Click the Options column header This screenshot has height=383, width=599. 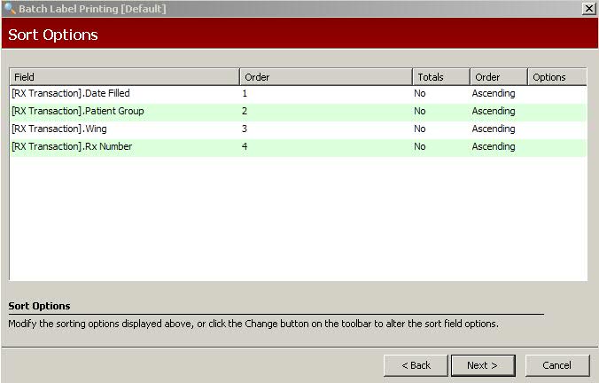(x=557, y=77)
